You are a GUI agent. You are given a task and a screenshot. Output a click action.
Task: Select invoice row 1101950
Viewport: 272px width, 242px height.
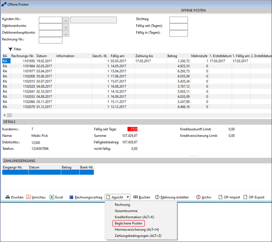point(137,61)
